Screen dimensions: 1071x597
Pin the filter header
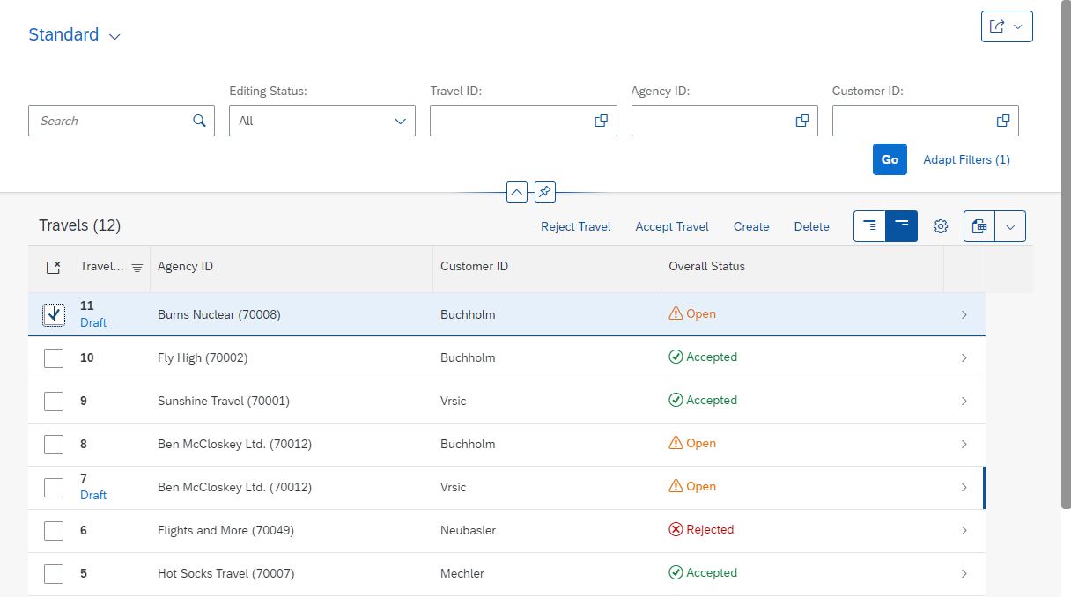tap(545, 191)
